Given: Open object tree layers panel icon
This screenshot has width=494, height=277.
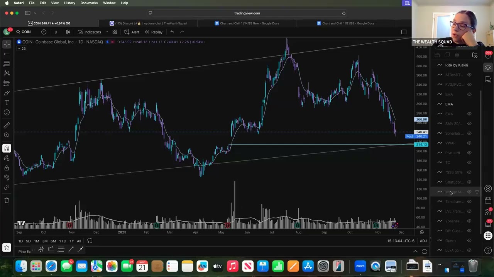Looking at the screenshot, I should pos(488,67).
